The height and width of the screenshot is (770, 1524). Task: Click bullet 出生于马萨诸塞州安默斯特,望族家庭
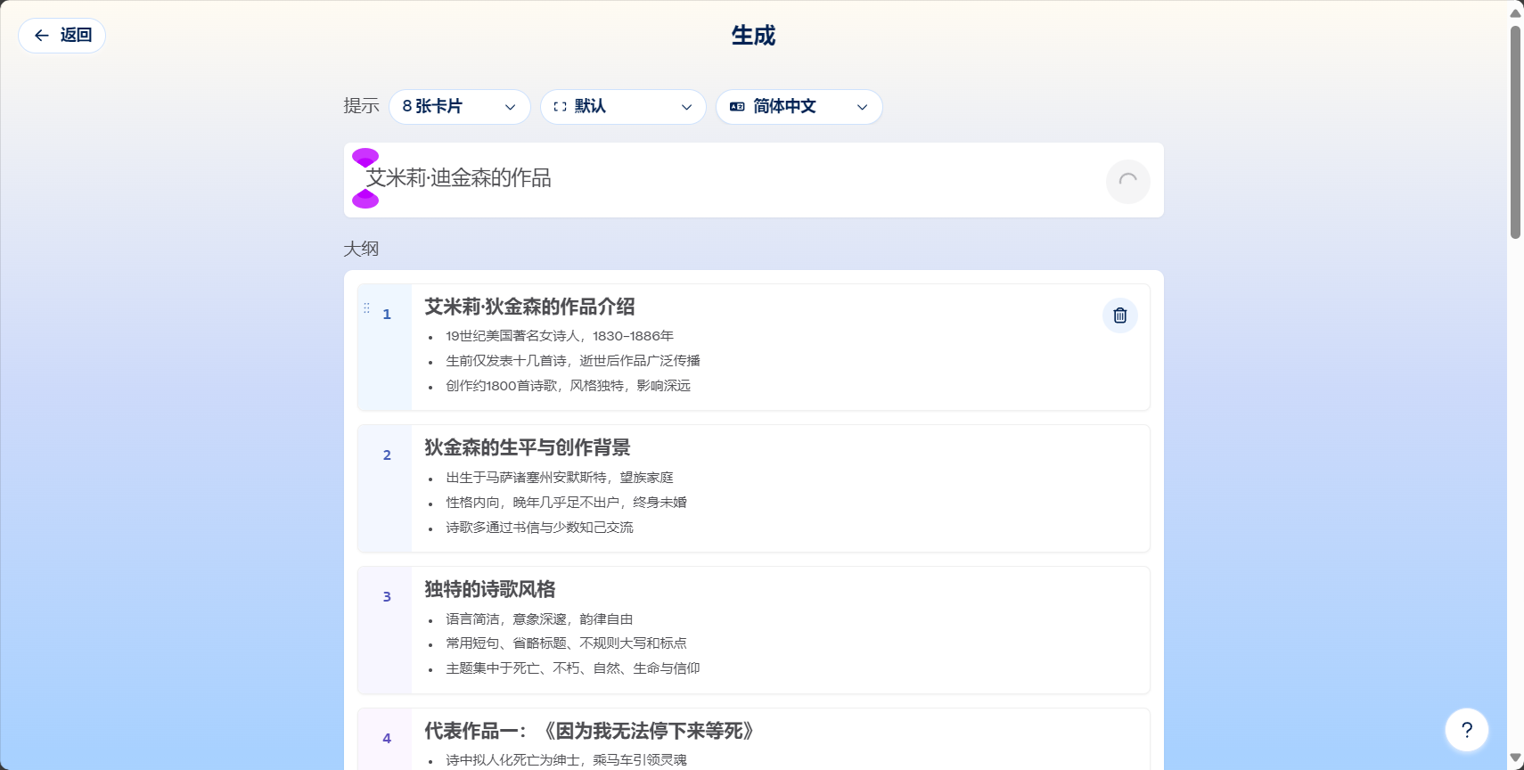560,478
